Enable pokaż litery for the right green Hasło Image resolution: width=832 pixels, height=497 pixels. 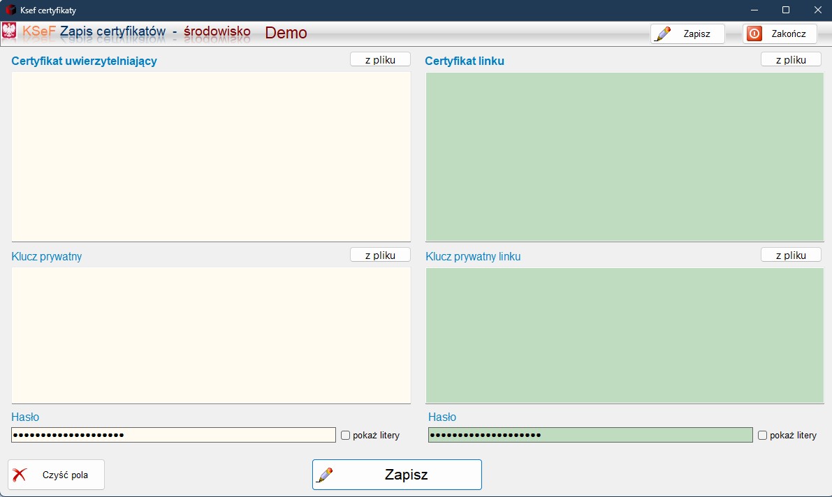763,436
